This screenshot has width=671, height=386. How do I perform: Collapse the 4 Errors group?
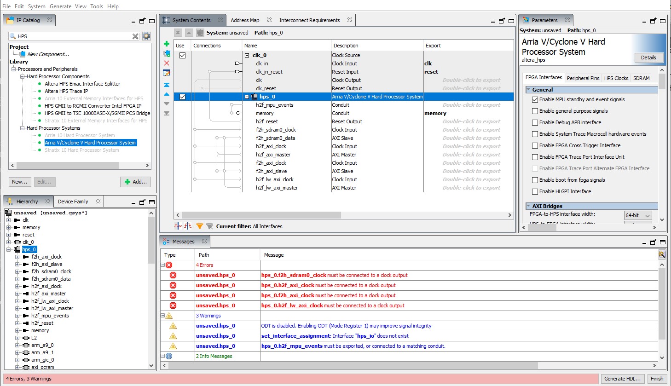coord(162,265)
